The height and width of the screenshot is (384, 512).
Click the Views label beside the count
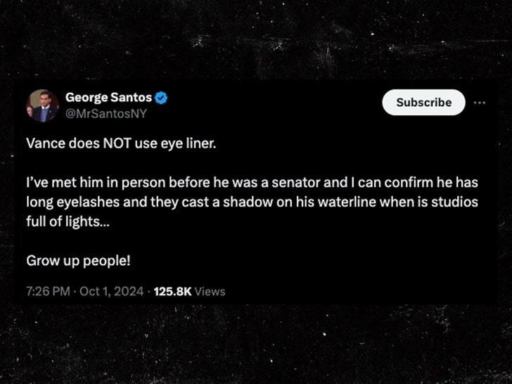[210, 291]
